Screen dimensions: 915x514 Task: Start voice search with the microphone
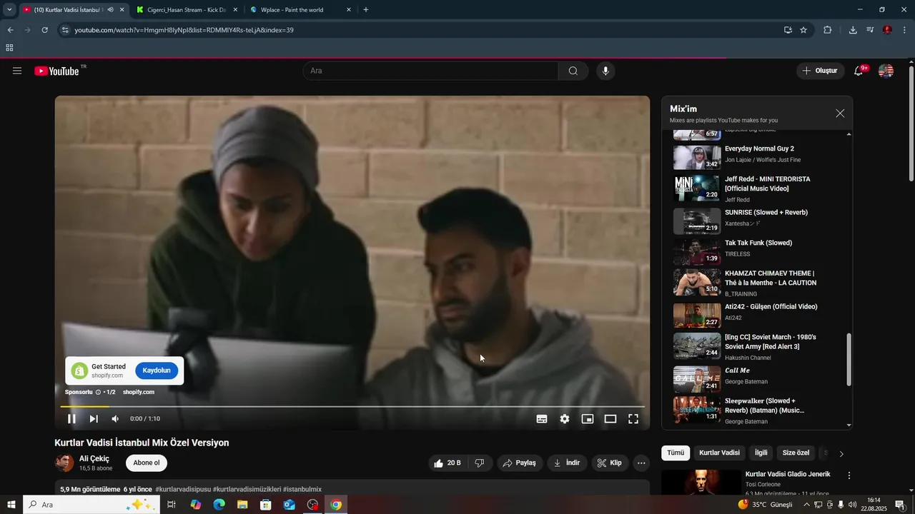point(605,71)
